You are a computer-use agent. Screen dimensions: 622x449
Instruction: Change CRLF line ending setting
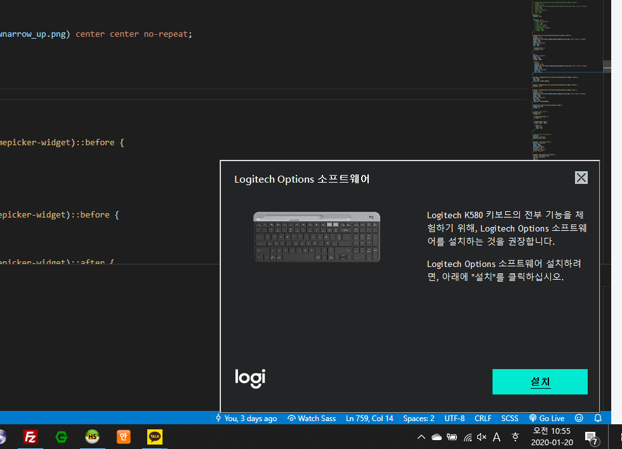tap(483, 418)
